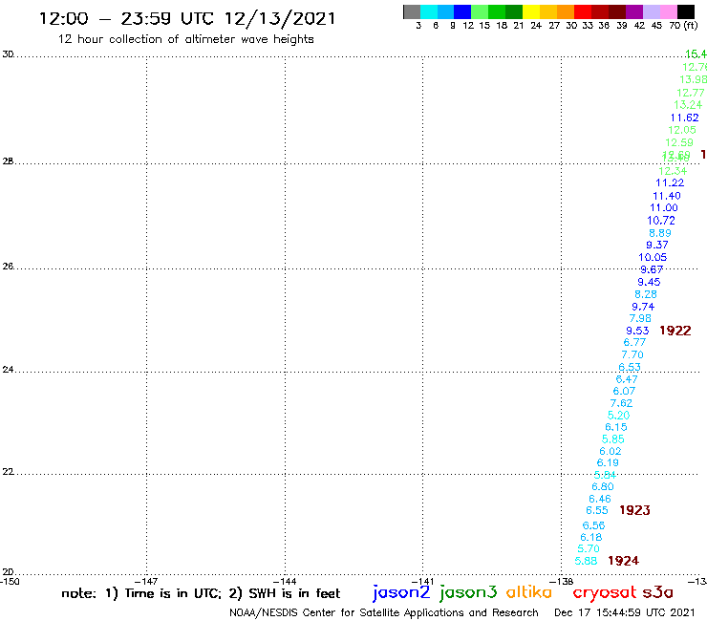Select the red 'cryosat' satellite label
Image resolution: width=707 pixels, height=621 pixels.
pos(604,592)
